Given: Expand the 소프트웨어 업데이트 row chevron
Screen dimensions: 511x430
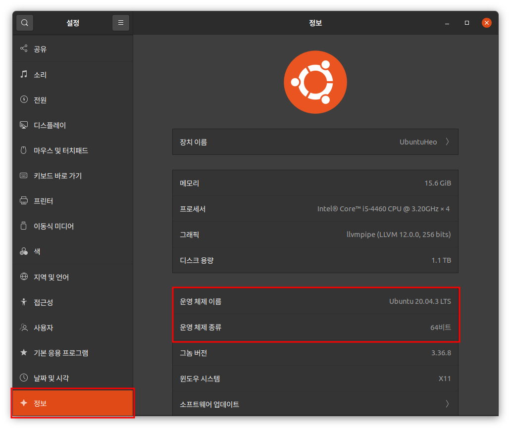Looking at the screenshot, I should pyautogui.click(x=448, y=404).
